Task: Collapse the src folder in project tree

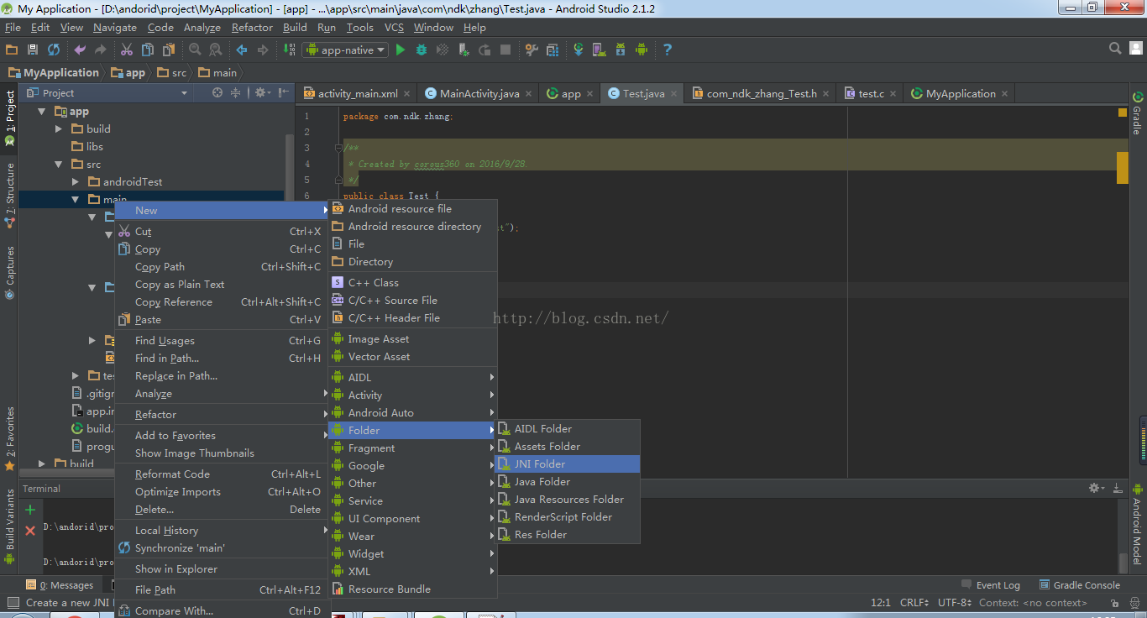Action: click(x=59, y=165)
